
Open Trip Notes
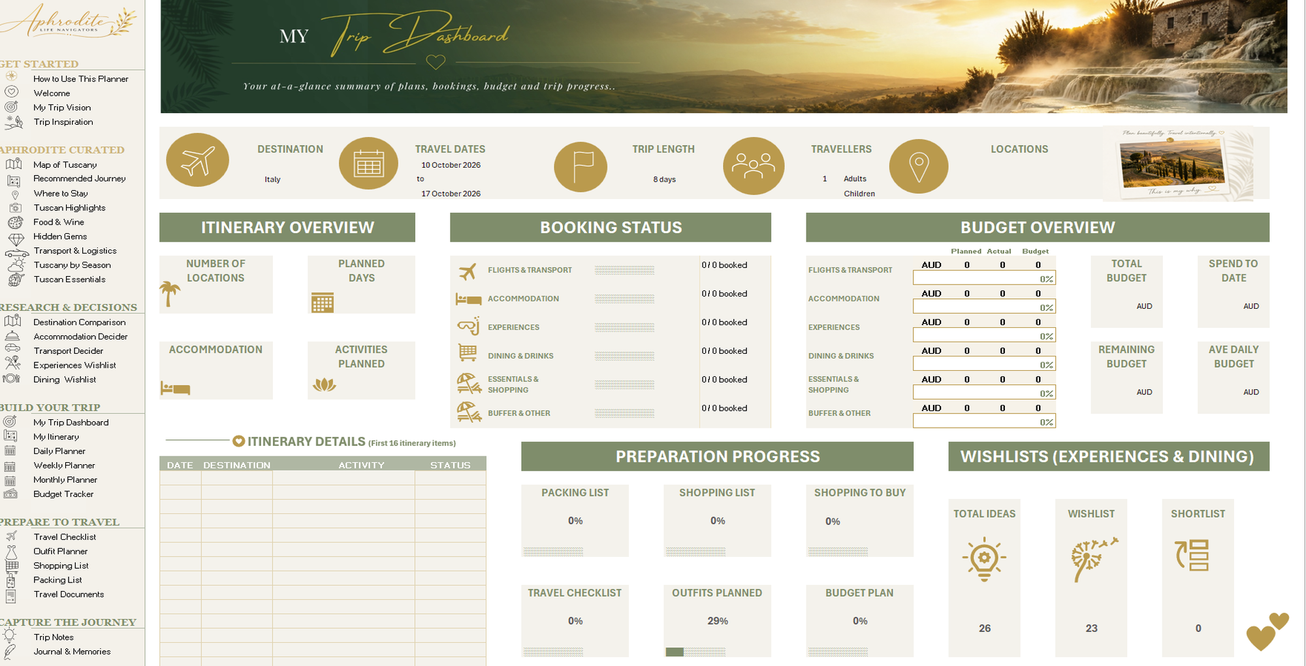[x=54, y=638]
